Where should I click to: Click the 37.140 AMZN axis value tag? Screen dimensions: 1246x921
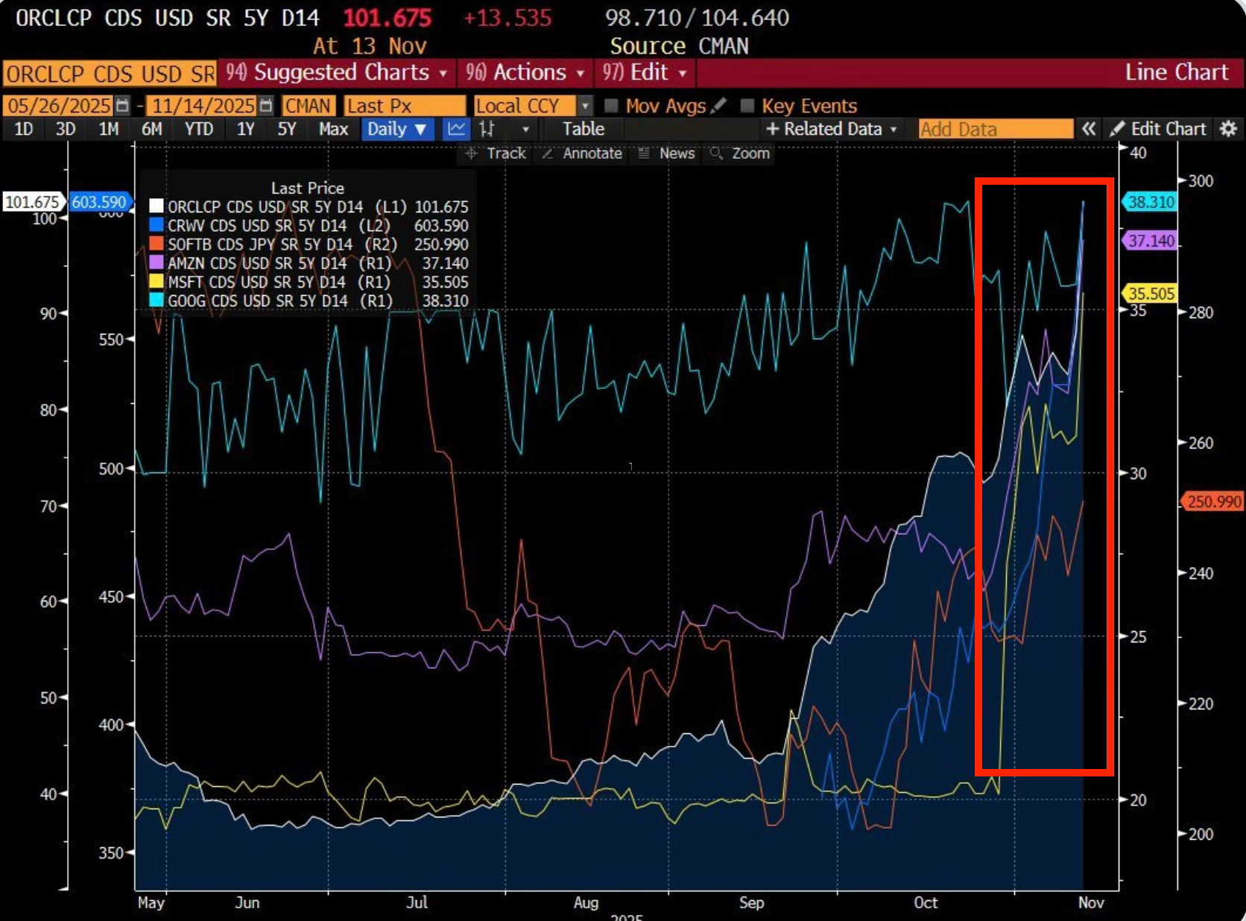[x=1149, y=241]
